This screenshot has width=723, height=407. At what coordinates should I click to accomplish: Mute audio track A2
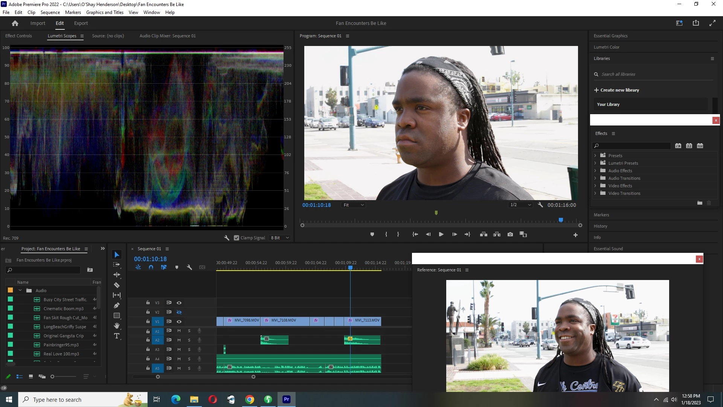coord(179,340)
